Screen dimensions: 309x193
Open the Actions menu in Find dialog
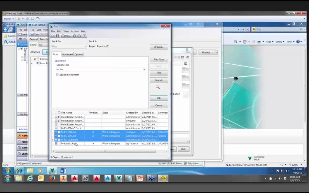(75, 31)
